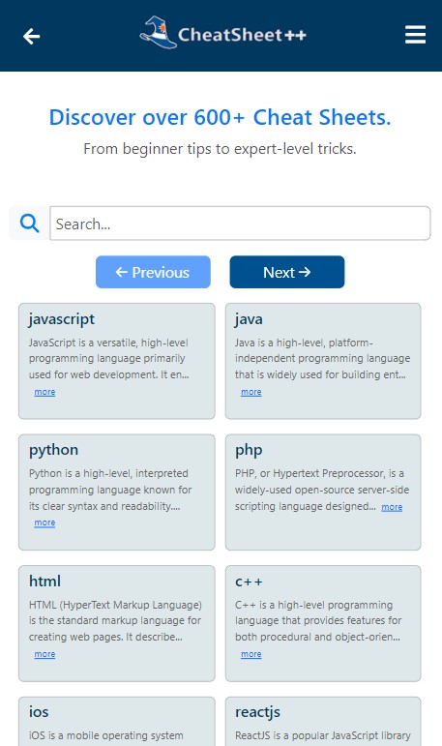Click 'more' link in java card
Screen dimensions: 442x746
tap(251, 392)
